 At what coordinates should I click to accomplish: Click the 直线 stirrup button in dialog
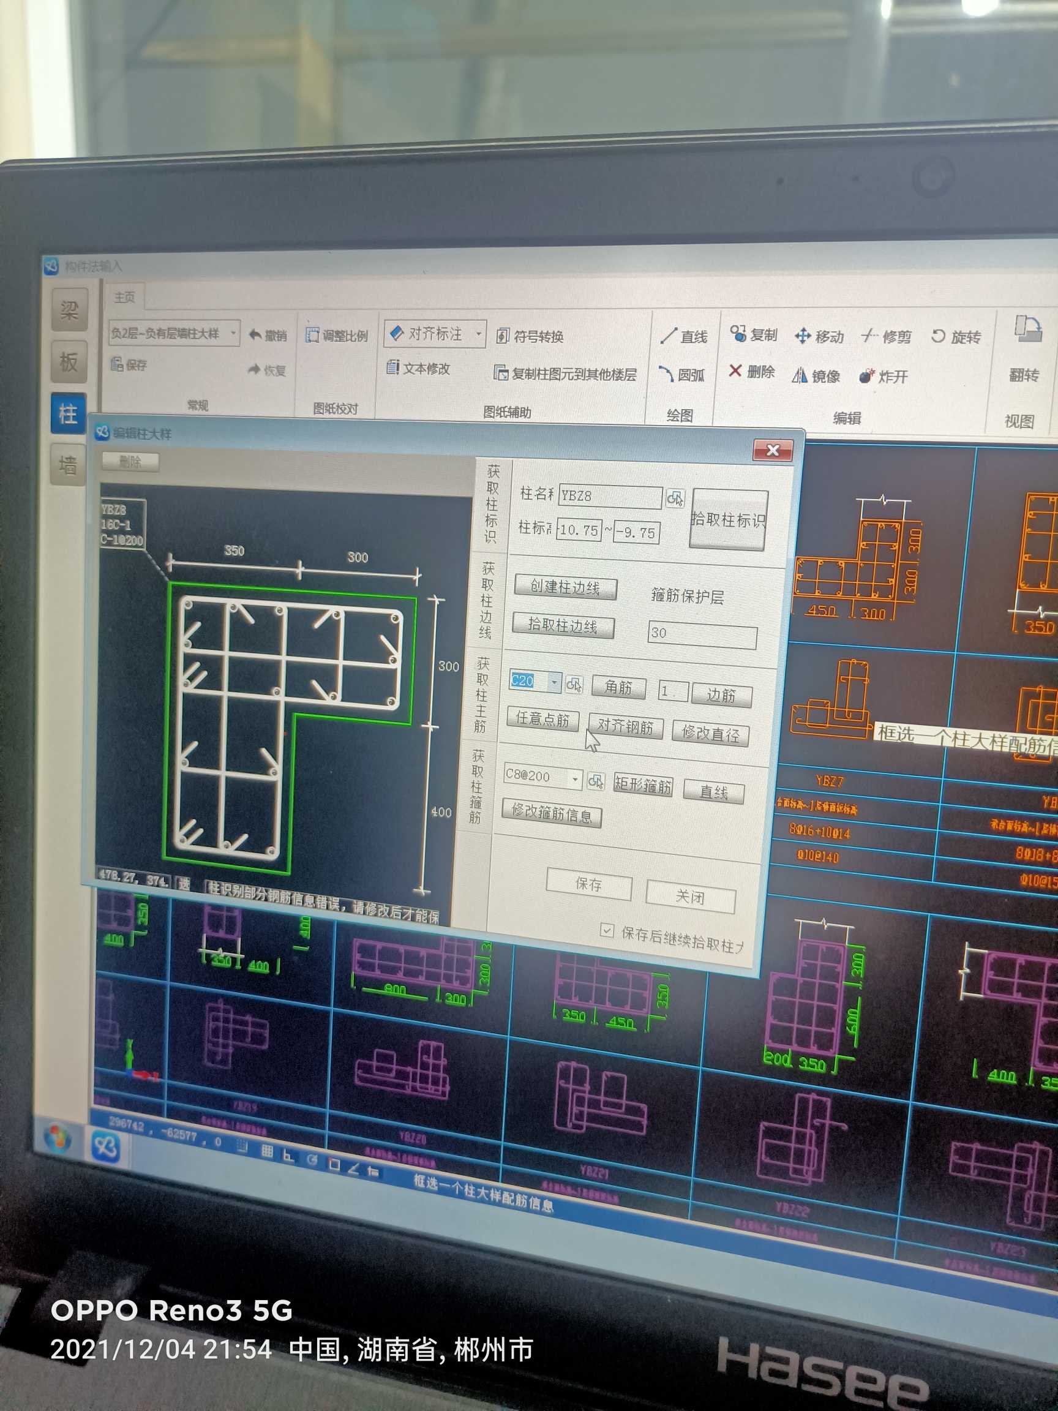coord(714,792)
